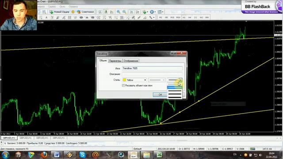Screen dimensions: 283x159
Task: Toggle the Expert Advisors (Советники) button
Action: [85, 12]
